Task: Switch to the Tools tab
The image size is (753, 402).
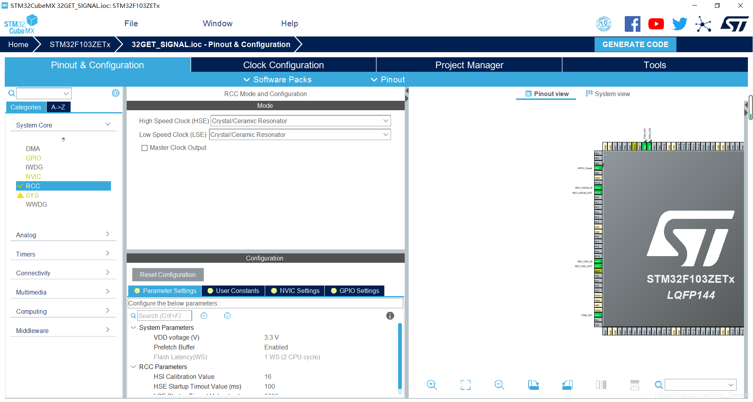Action: (x=655, y=65)
